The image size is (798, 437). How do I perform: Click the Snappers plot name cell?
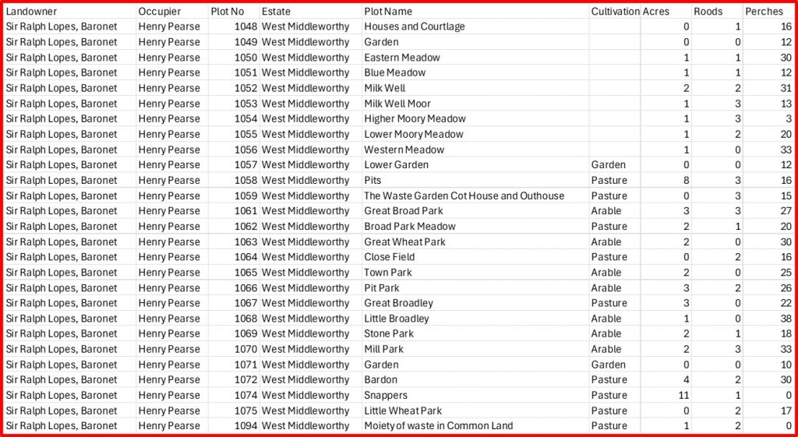click(x=476, y=395)
